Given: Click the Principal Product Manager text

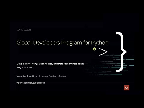Looking at the screenshot, I should click(x=53, y=76).
